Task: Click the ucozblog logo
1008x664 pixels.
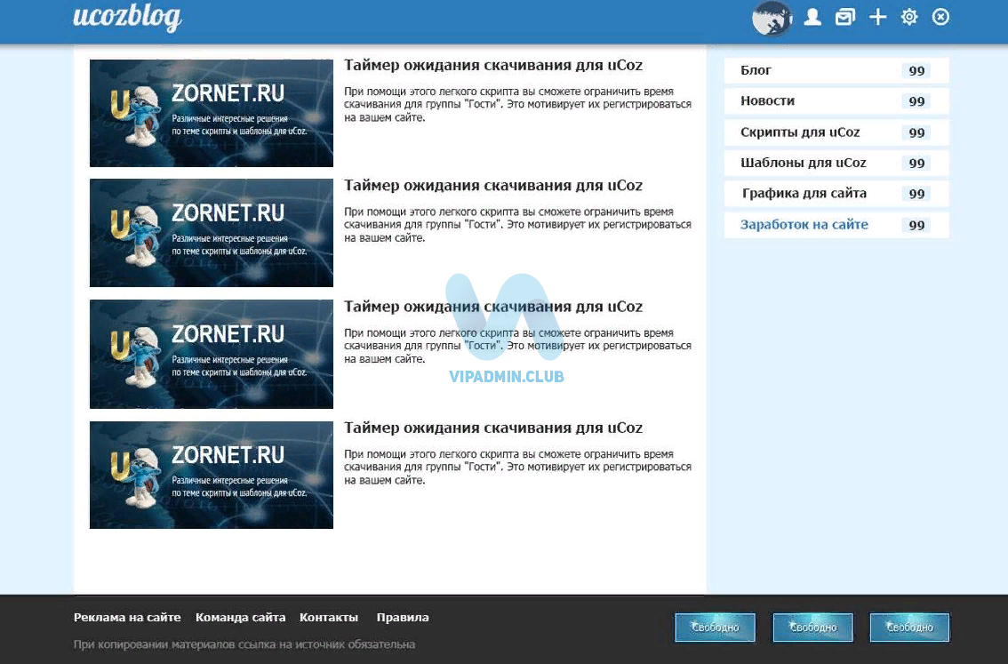Action: pos(127,18)
